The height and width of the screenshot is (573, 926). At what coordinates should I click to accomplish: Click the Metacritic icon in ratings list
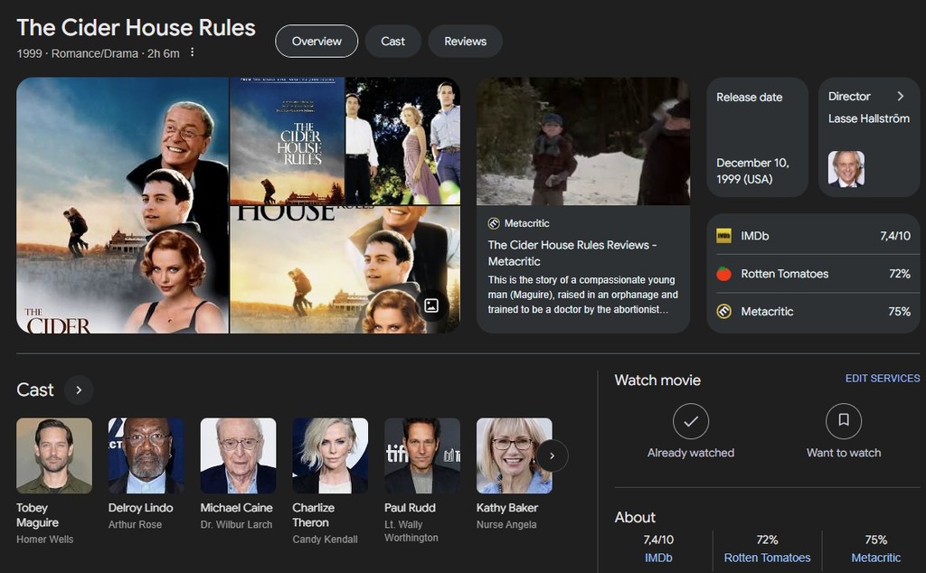coord(724,312)
